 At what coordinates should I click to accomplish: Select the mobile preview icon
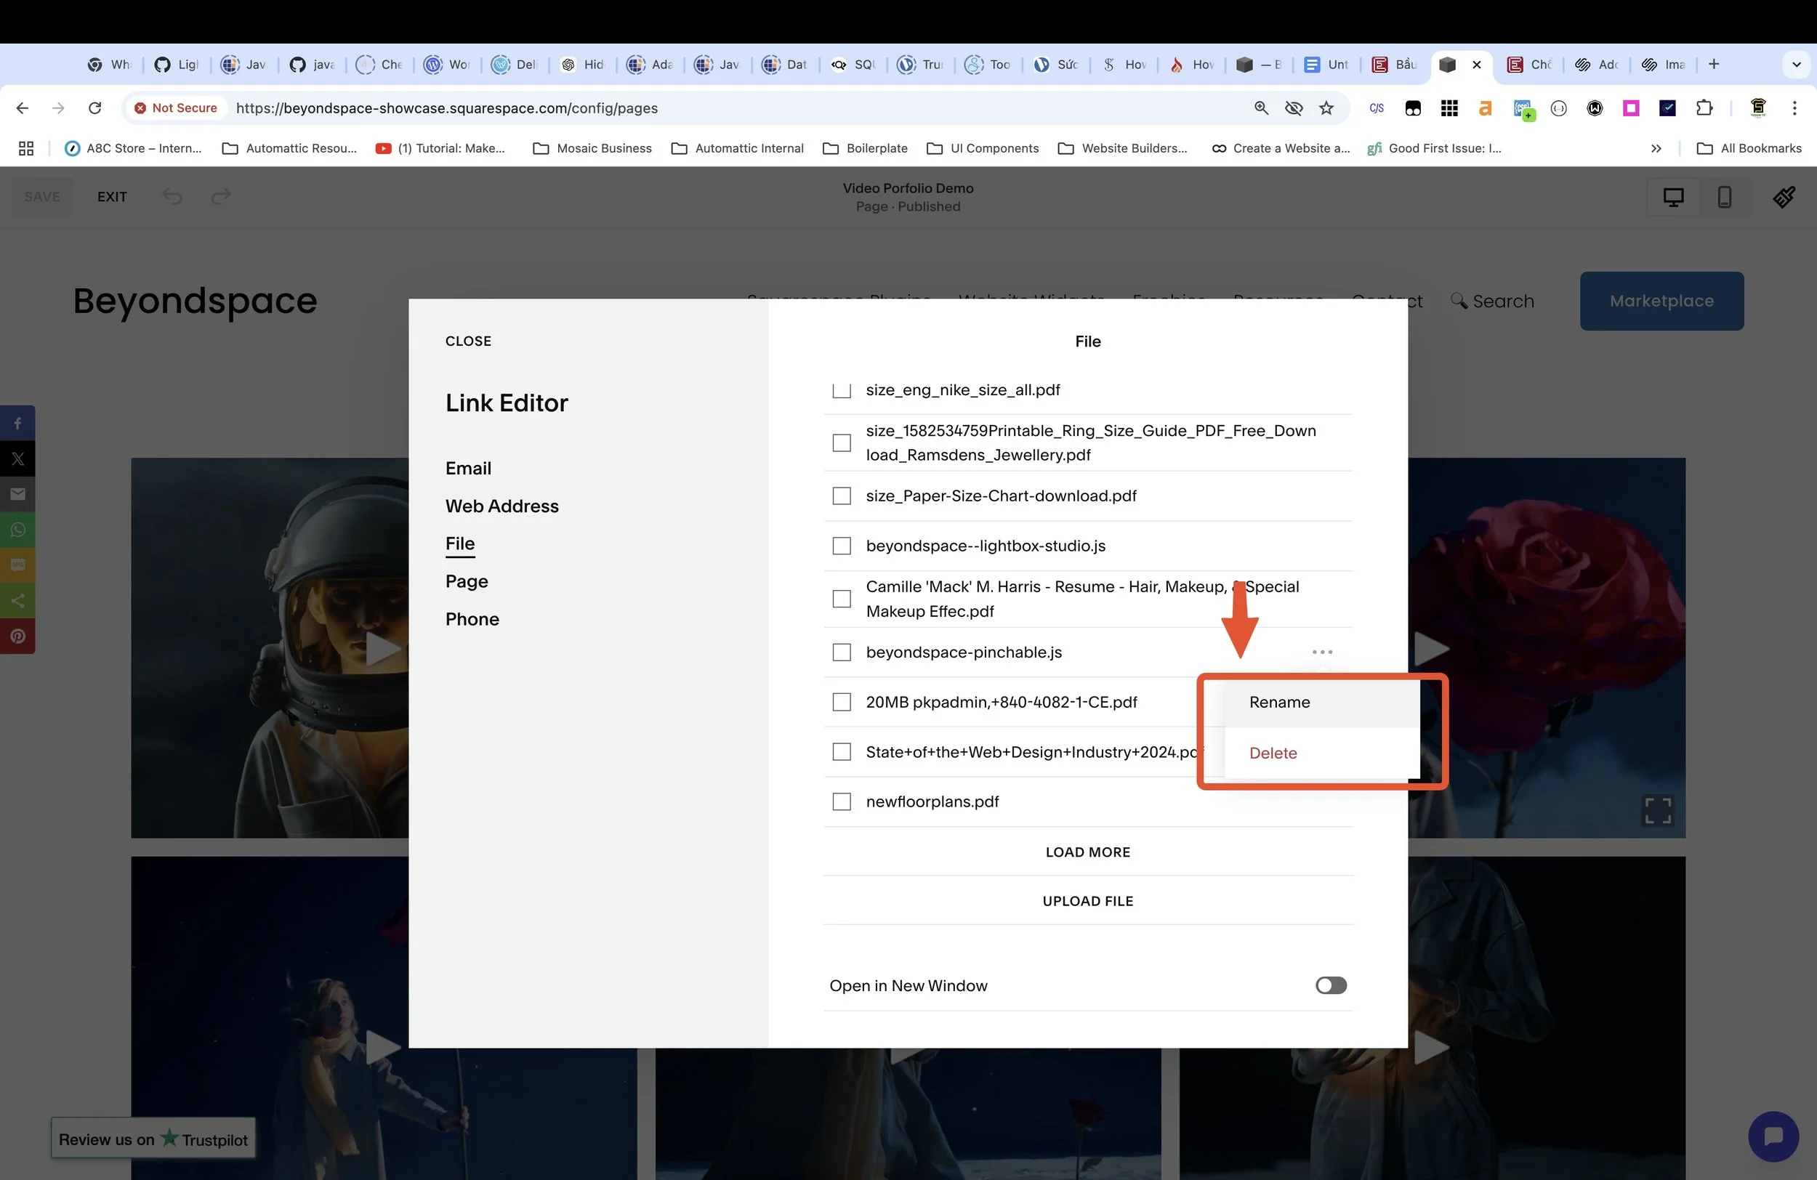click(1725, 197)
